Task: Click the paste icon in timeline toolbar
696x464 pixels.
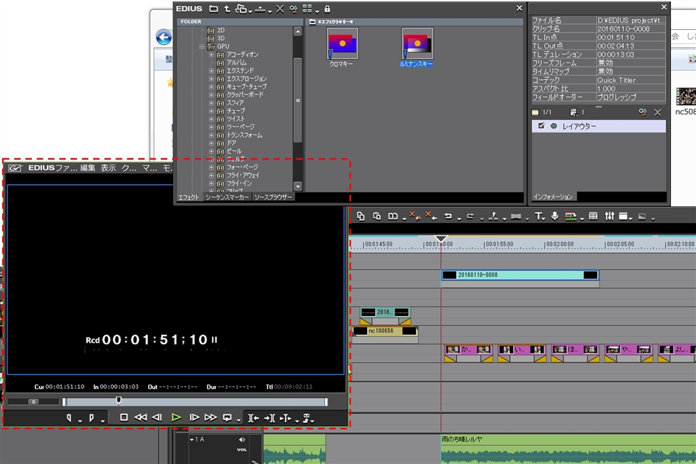Action: [x=377, y=216]
